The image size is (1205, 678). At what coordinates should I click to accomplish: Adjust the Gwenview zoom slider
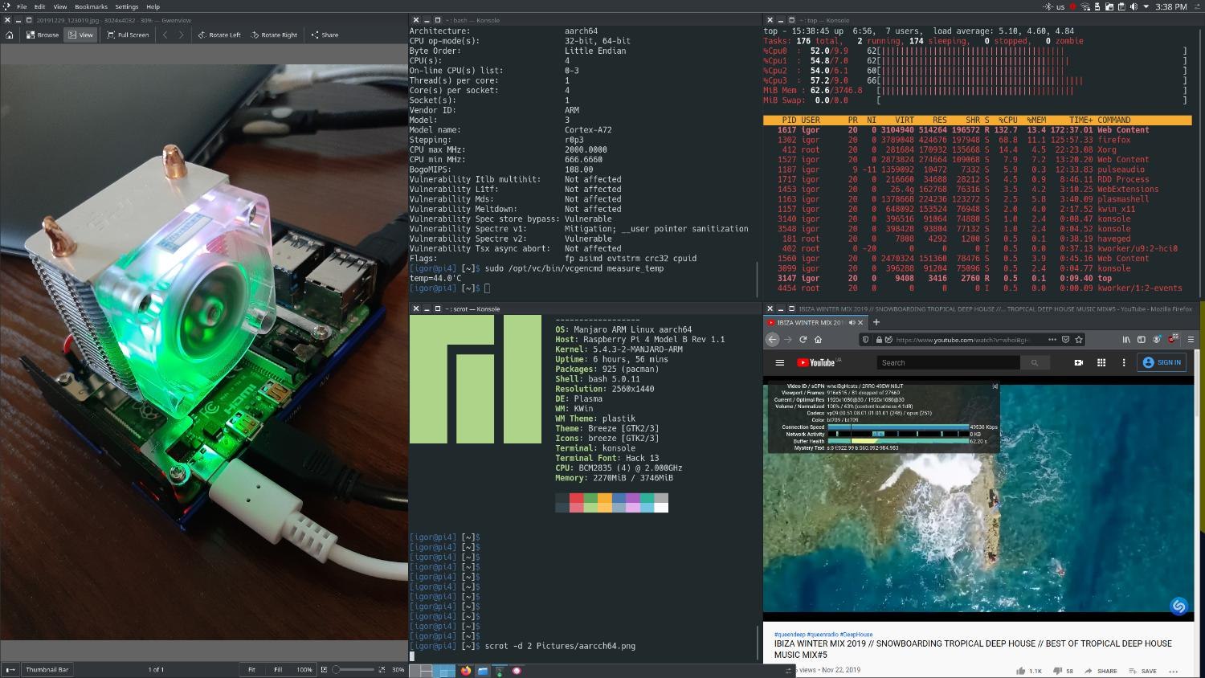tap(353, 669)
